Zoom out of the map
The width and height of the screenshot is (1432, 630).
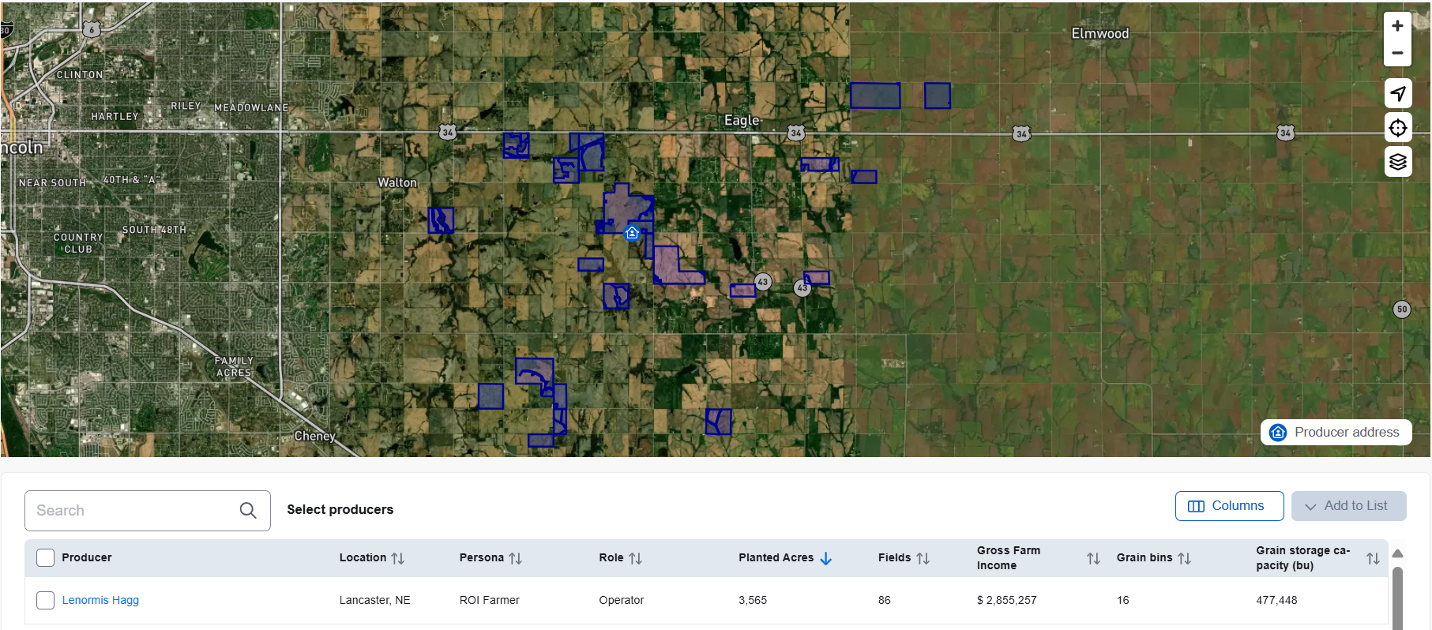tap(1397, 53)
